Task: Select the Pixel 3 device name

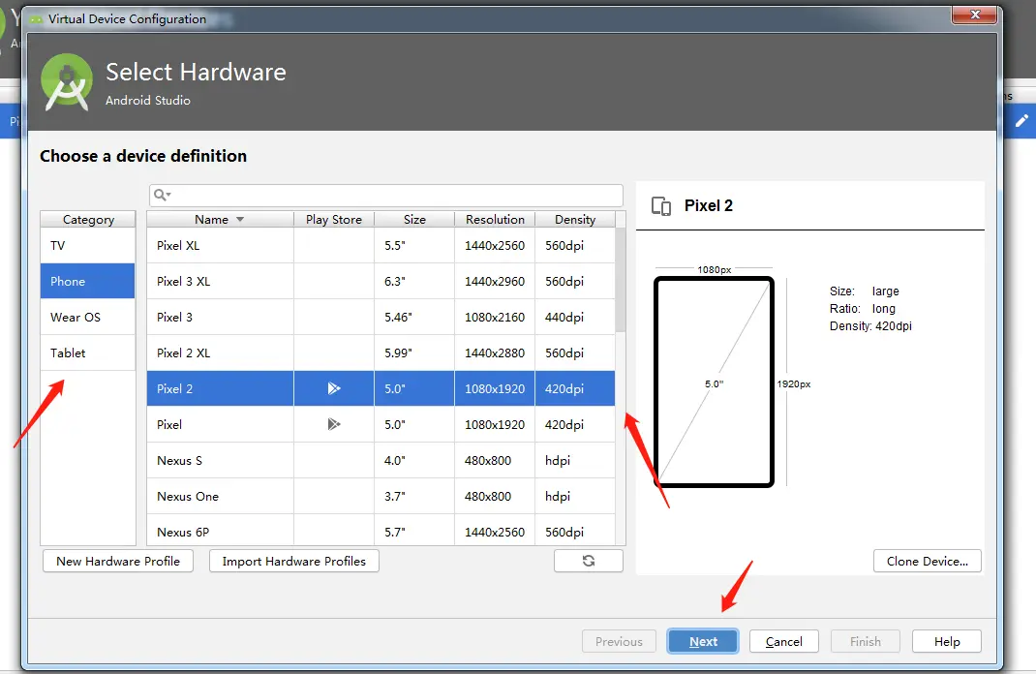Action: [174, 318]
